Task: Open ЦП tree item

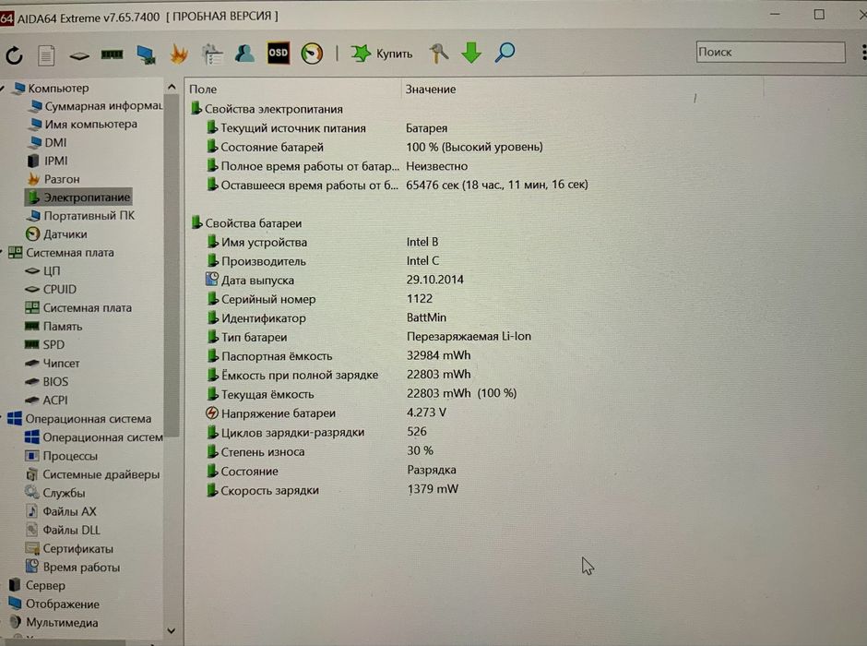Action: 43,270
